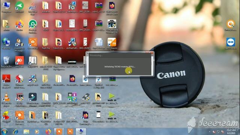Image resolution: width=240 pixels, height=135 pixels.
Task: Open the New folder (2) folder
Action: click(46, 118)
